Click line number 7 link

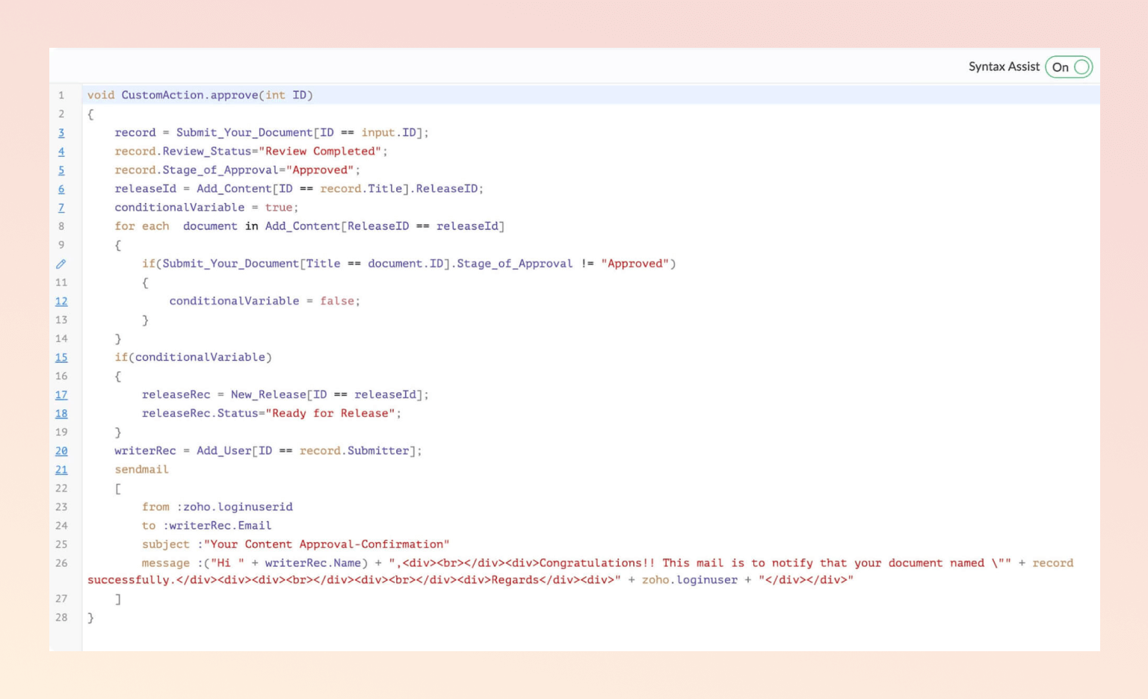61,208
